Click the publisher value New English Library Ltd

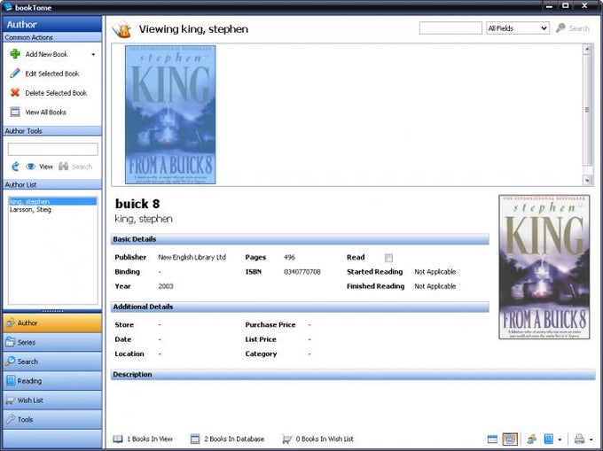coord(192,257)
